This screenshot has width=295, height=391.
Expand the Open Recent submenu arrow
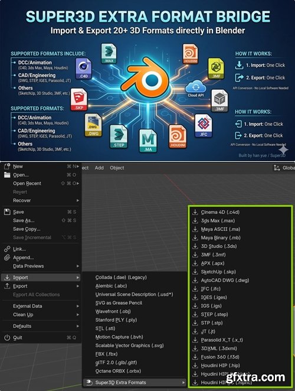click(x=78, y=183)
